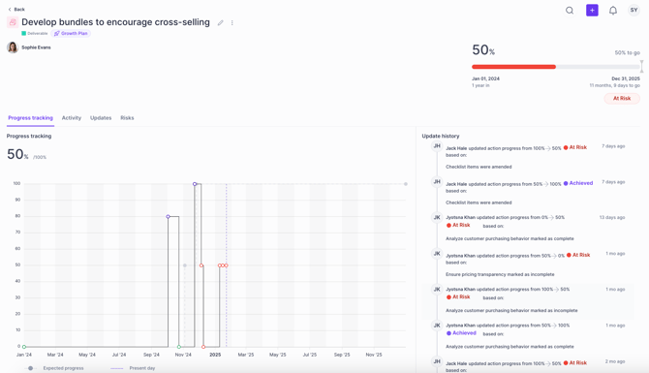Click the 100 percent chart point marker
The height and width of the screenshot is (373, 649).
195,184
